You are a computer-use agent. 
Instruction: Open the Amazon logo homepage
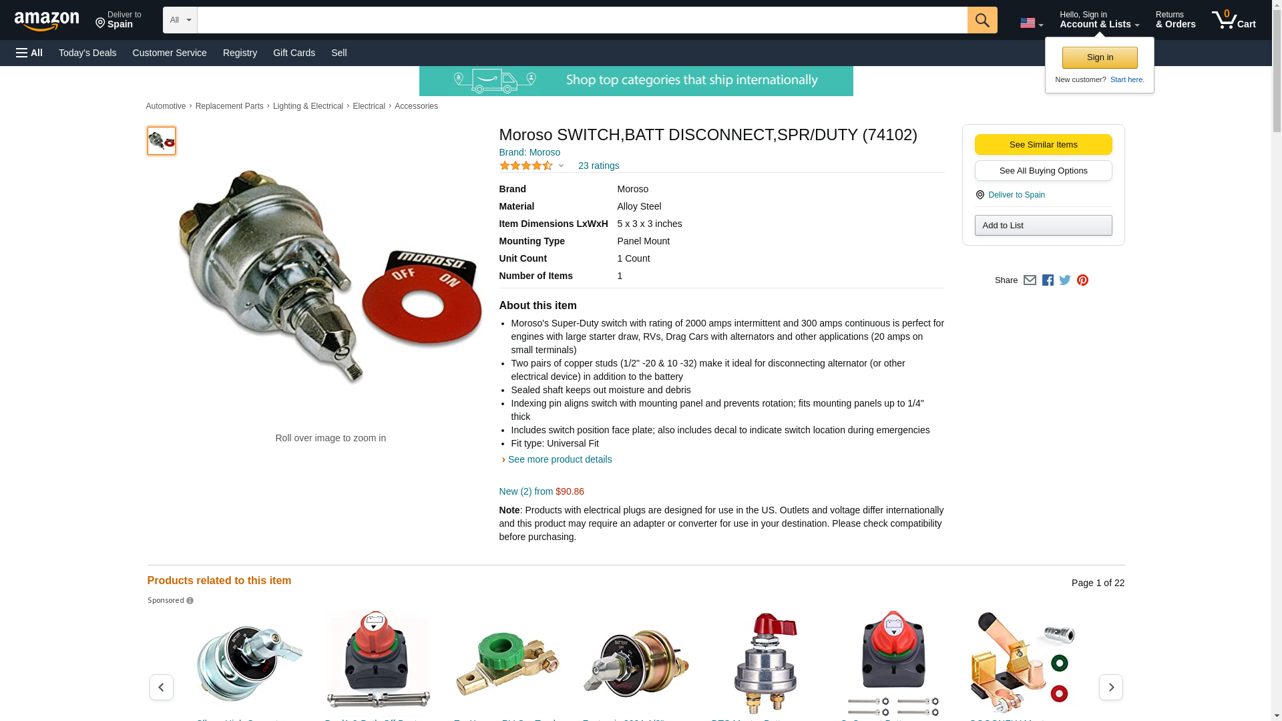[x=47, y=21]
